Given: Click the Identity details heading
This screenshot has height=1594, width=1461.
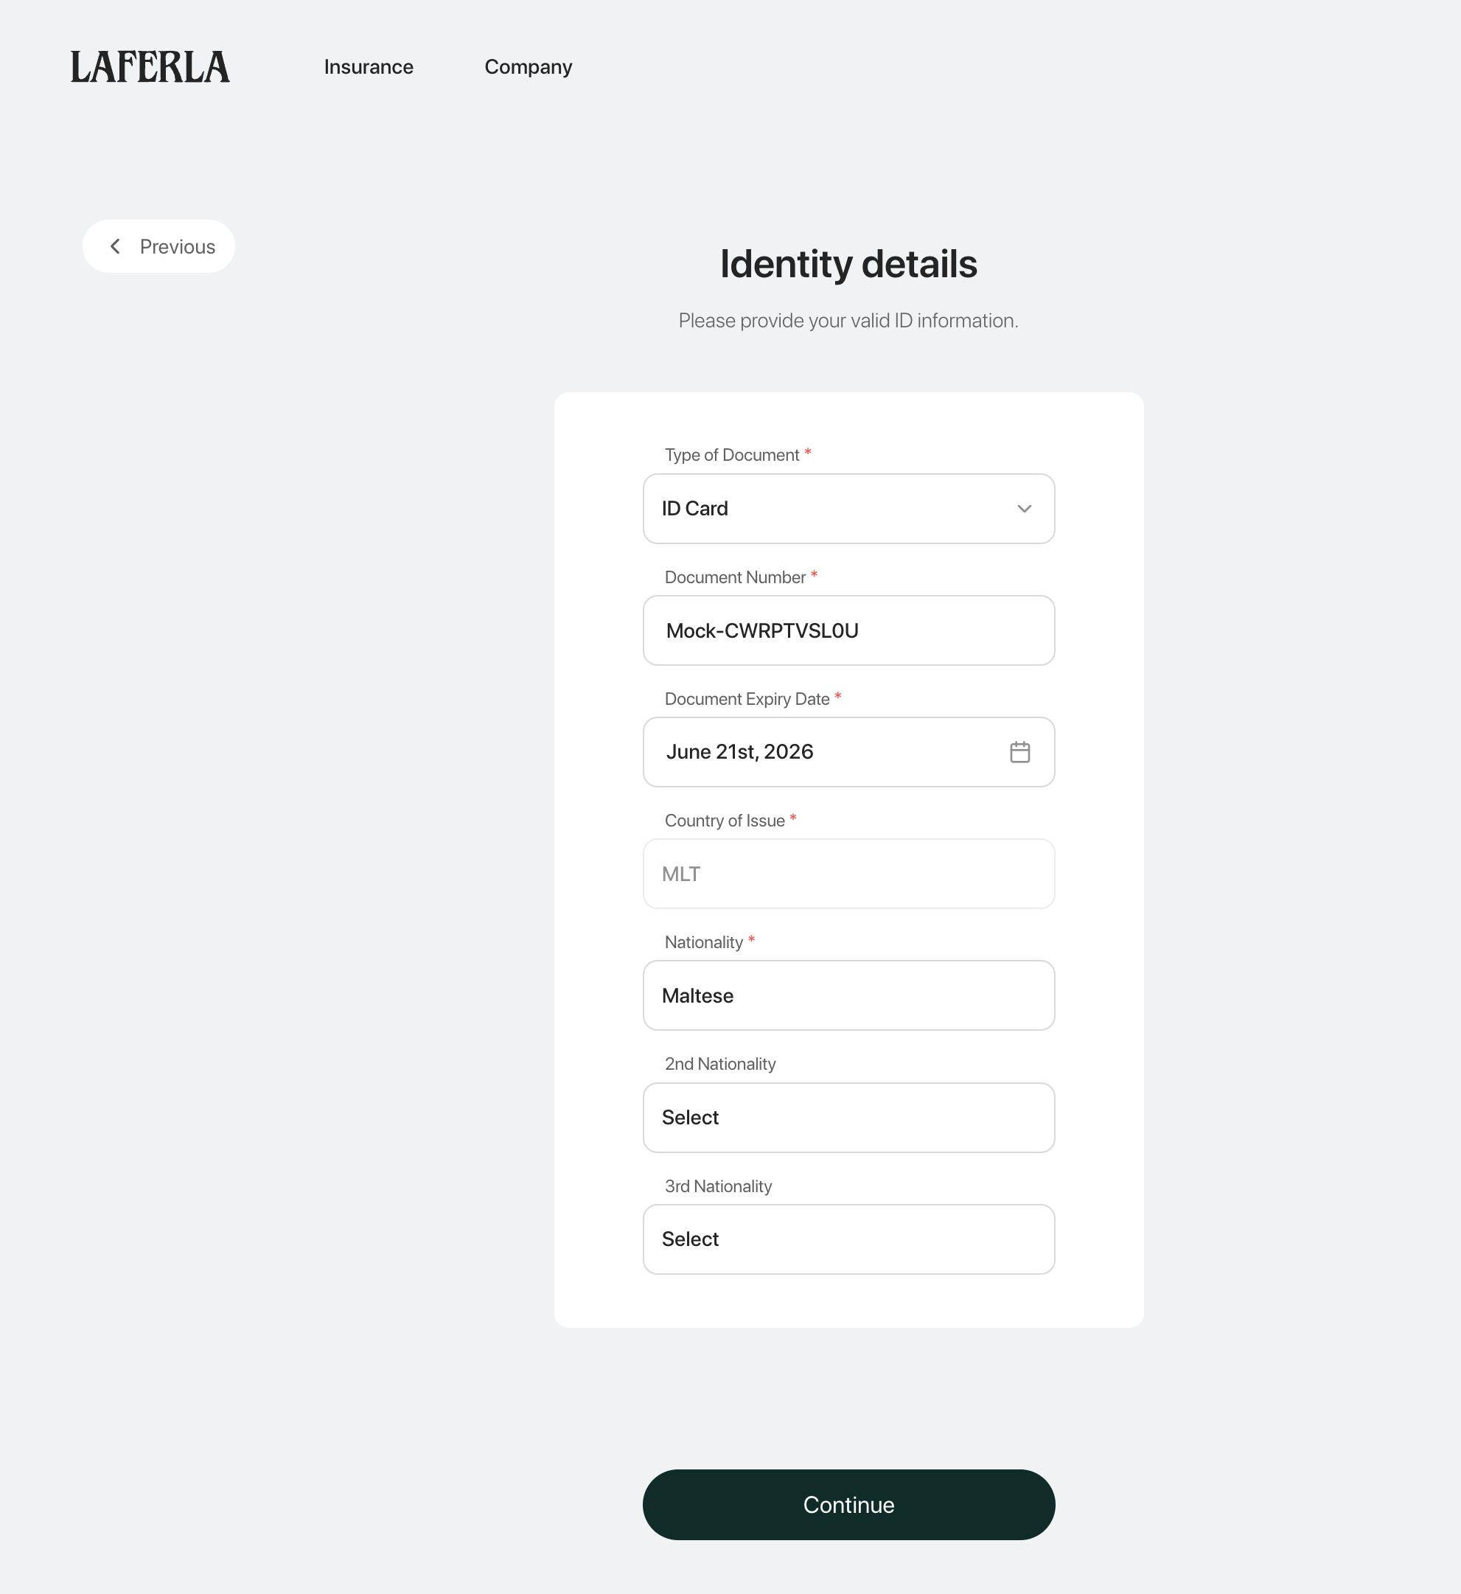Looking at the screenshot, I should pyautogui.click(x=848, y=264).
